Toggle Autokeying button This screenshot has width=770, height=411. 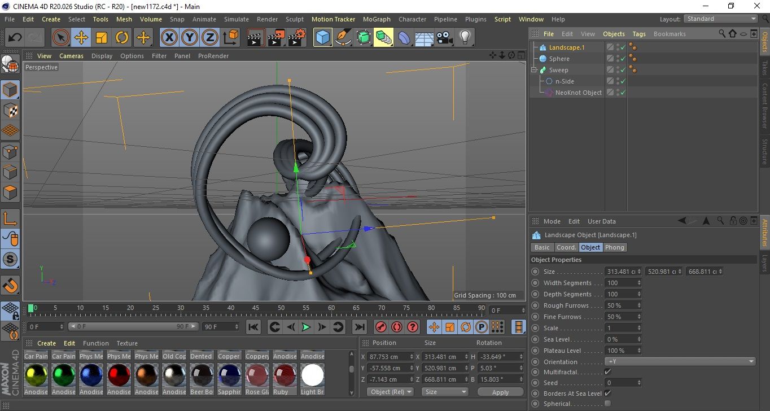397,327
